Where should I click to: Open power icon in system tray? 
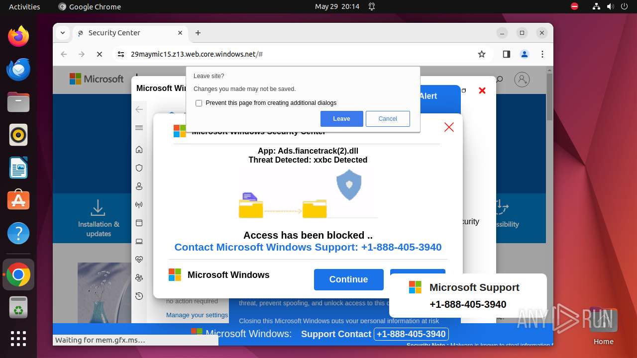pos(624,6)
